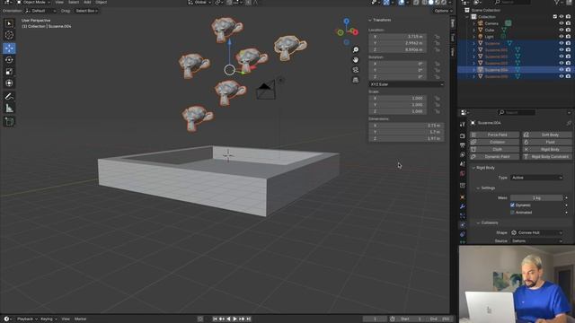Click the Rigid Body Constraint button
The height and width of the screenshot is (323, 575).
point(547,157)
